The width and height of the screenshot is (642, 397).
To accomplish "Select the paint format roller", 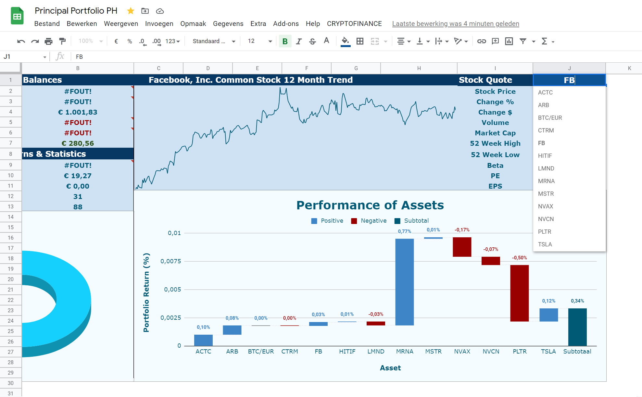I will tap(62, 41).
